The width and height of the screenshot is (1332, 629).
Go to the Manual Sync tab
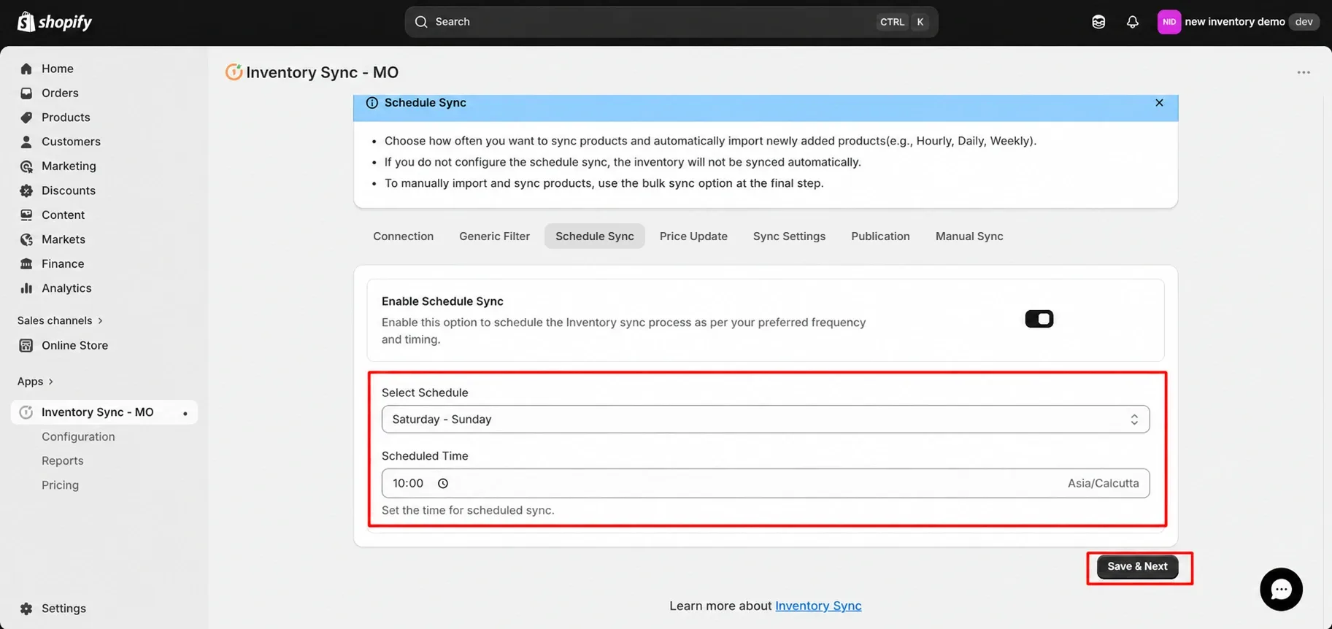click(969, 236)
